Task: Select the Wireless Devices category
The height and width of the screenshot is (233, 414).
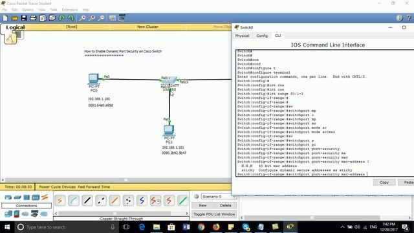Action: (36, 197)
